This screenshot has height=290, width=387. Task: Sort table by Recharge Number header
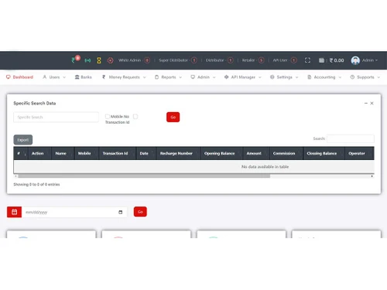[178, 153]
